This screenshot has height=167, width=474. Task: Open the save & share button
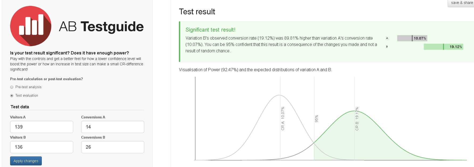tap(461, 3)
